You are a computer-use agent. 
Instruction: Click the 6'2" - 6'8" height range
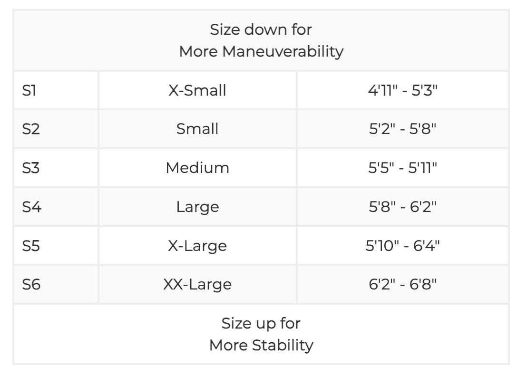pyautogui.click(x=402, y=284)
